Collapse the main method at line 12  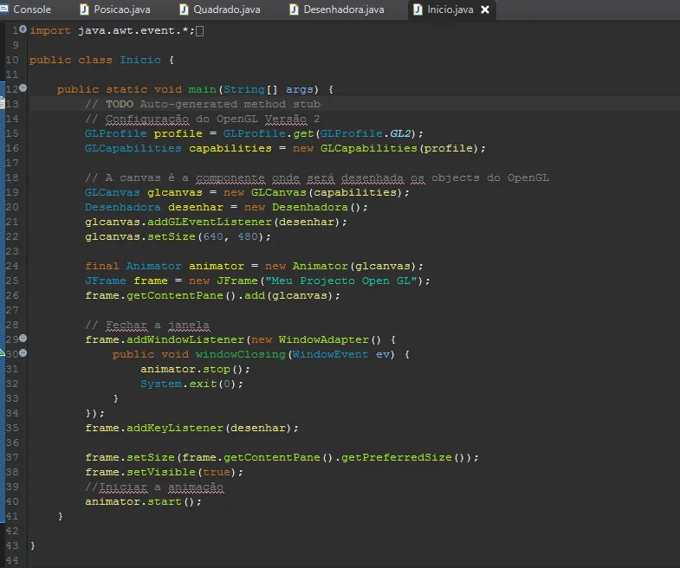point(23,88)
